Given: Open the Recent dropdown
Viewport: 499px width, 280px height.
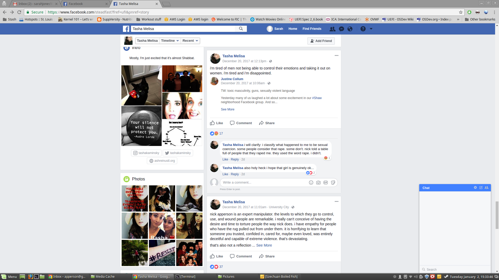Looking at the screenshot, I should (190, 41).
